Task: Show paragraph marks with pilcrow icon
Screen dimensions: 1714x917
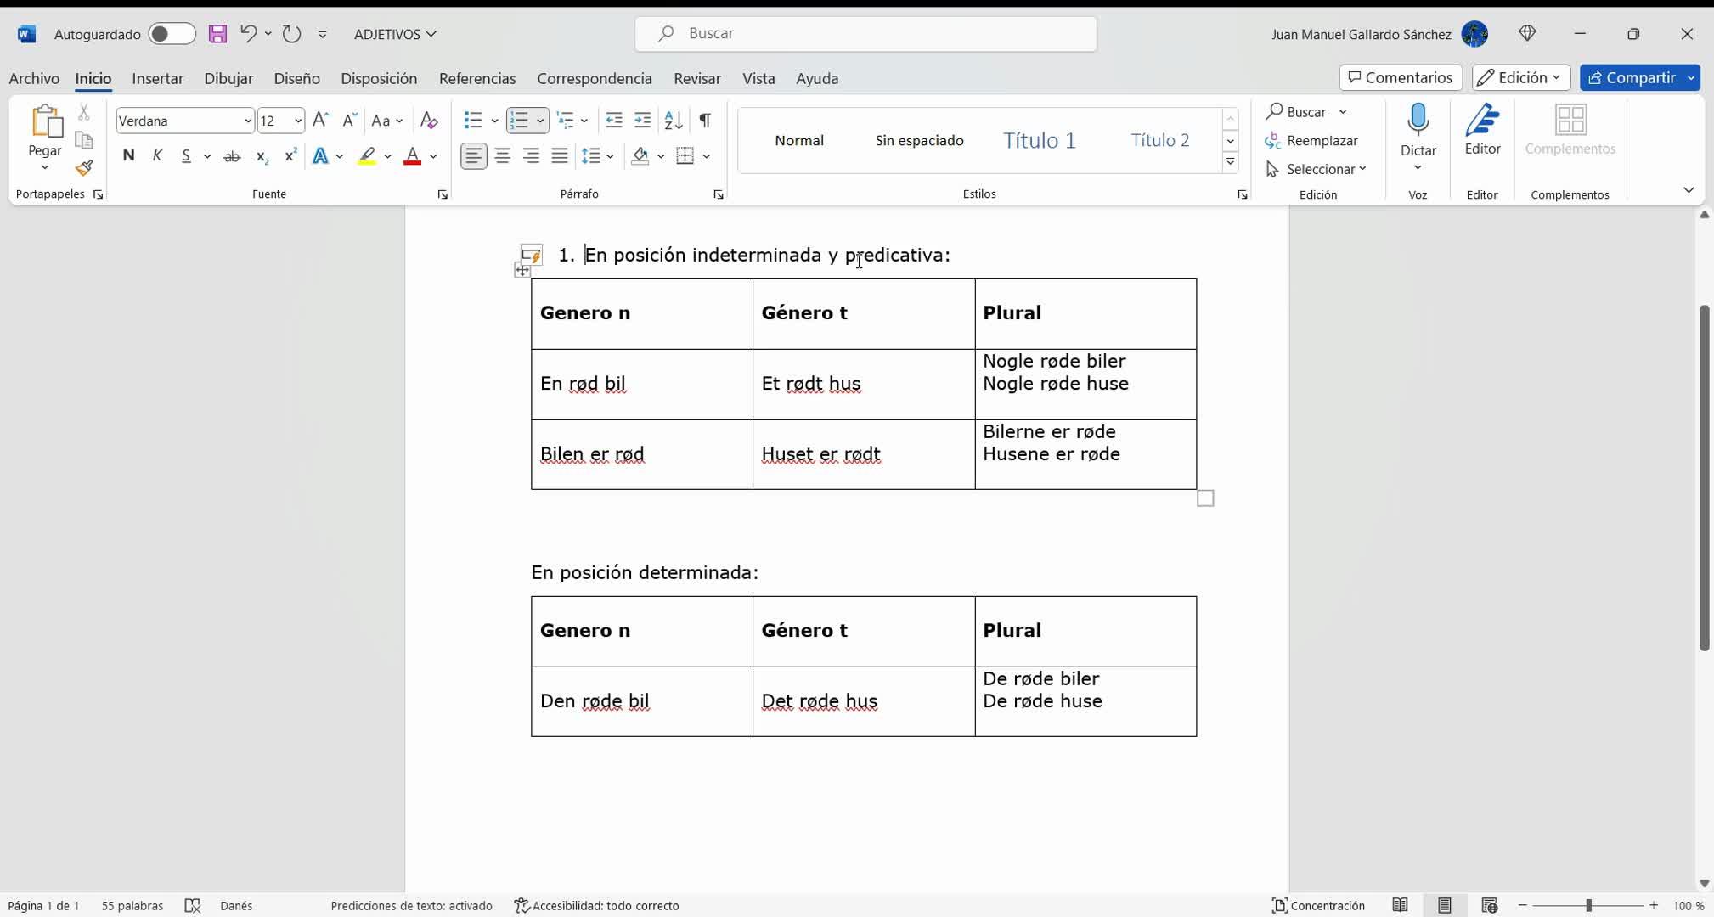Action: 705,121
